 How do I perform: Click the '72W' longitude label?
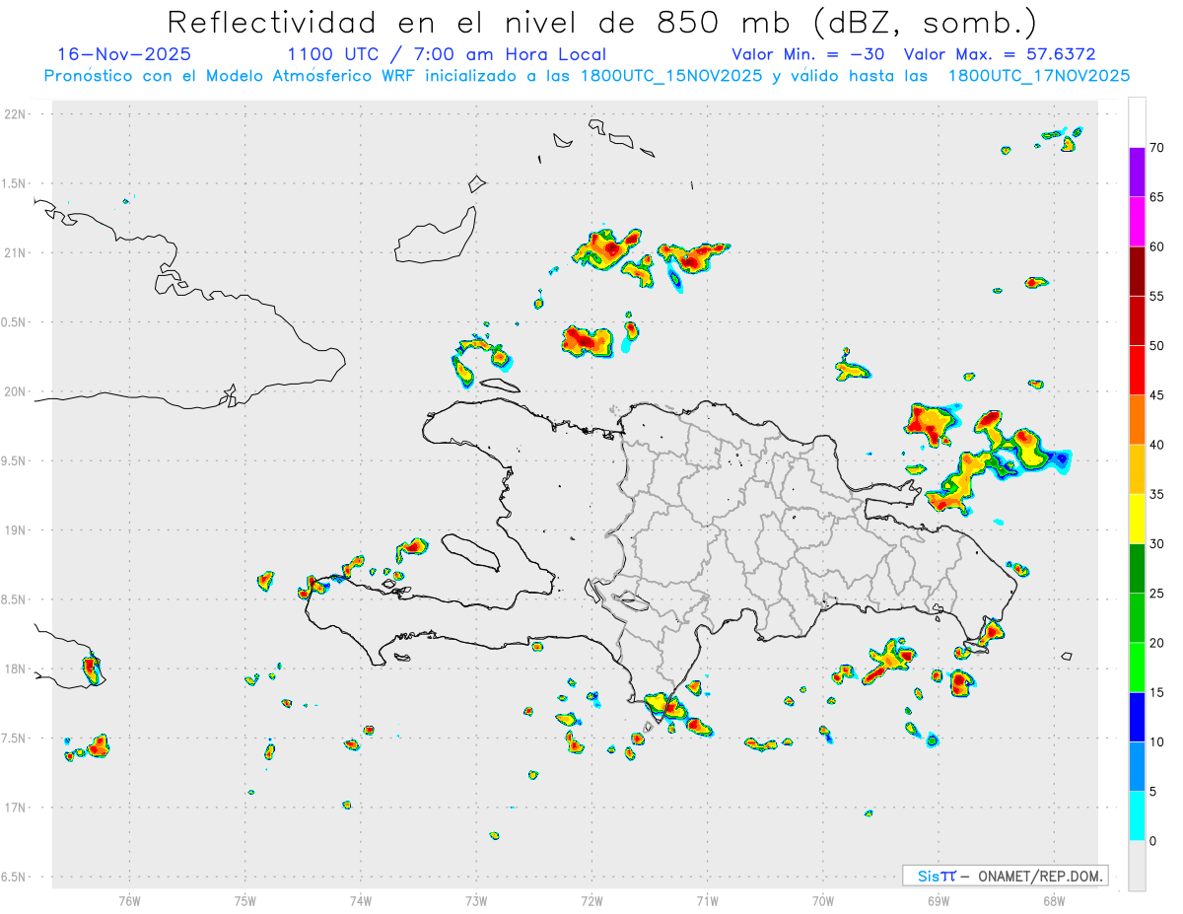591,900
